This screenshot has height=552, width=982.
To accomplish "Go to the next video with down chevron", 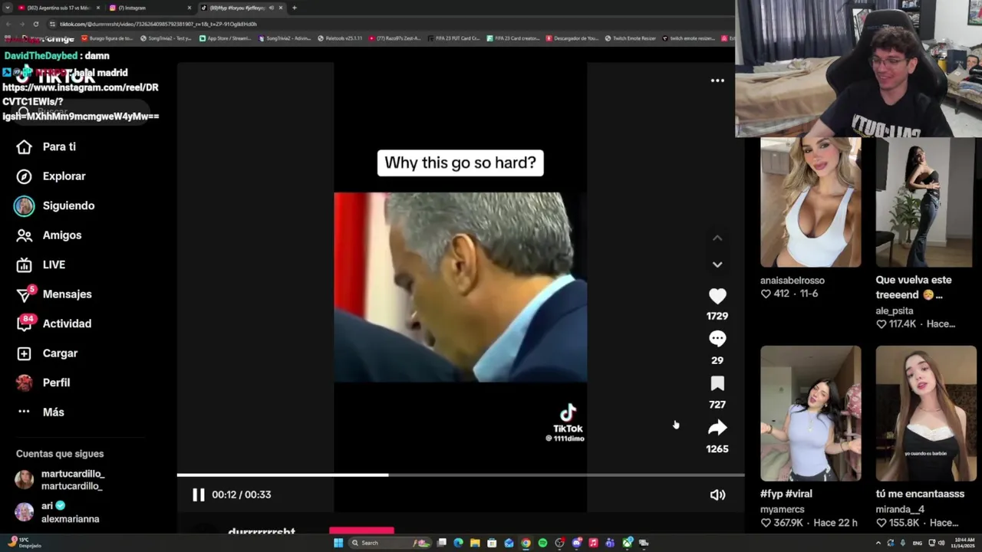I will coord(717,264).
